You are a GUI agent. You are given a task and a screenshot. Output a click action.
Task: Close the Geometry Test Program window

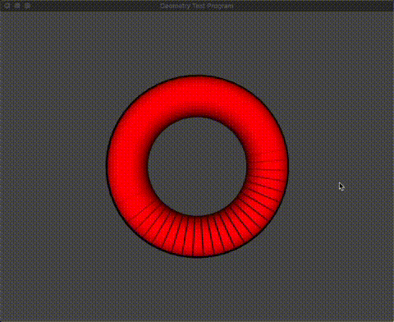coord(7,6)
